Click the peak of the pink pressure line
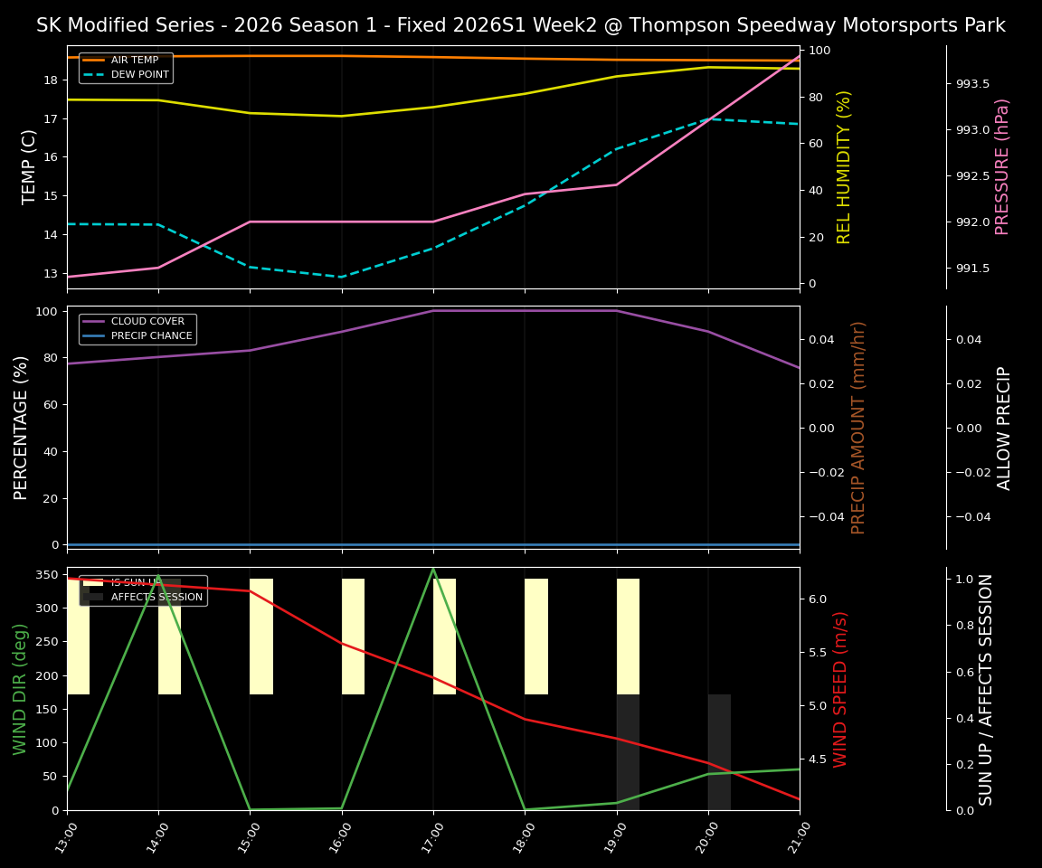 [x=797, y=57]
